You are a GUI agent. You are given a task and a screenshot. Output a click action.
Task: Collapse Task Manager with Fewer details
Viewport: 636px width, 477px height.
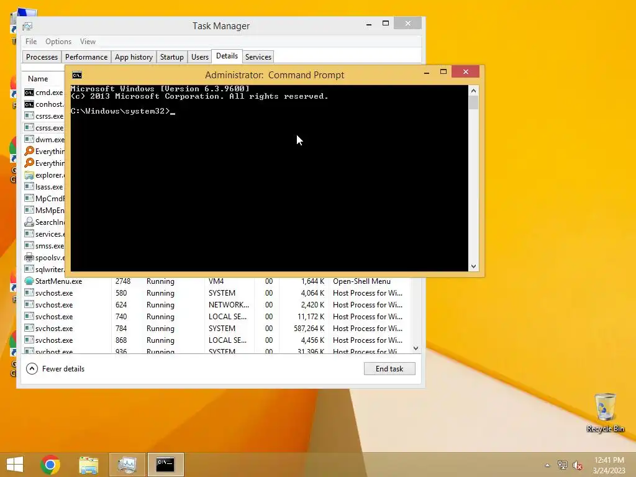point(55,369)
